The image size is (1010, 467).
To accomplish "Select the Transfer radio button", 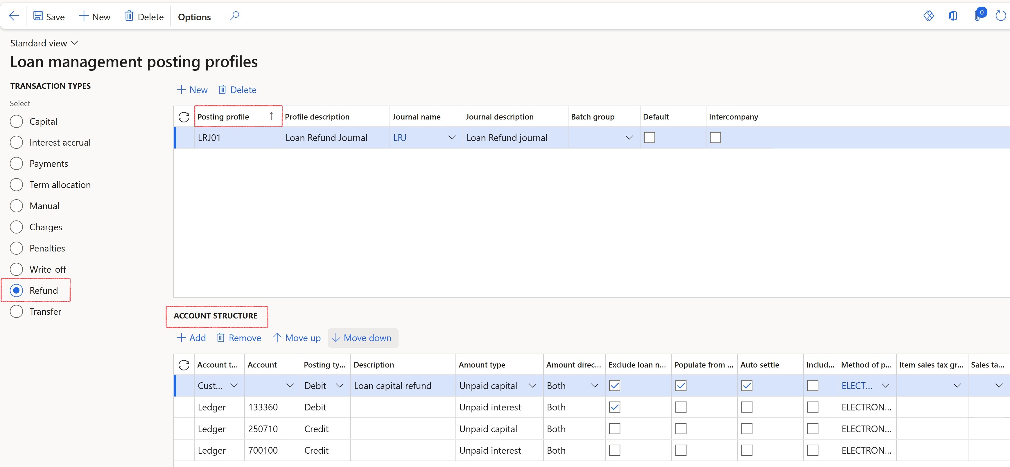I will point(17,312).
